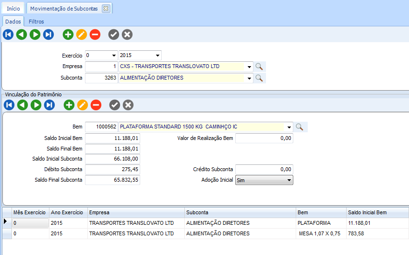The width and height of the screenshot is (409, 255).
Task: Sort by Bem column header
Action: tap(321, 212)
